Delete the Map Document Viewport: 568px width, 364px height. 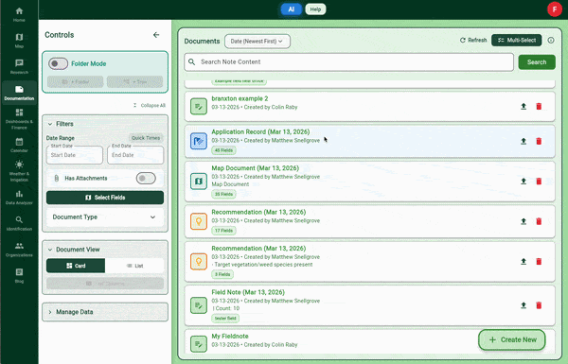click(539, 181)
